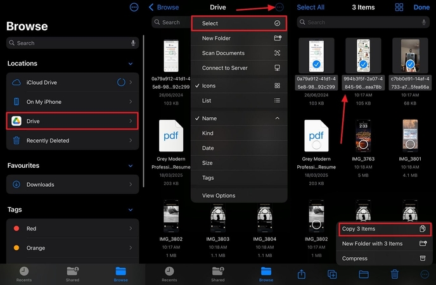436x285 pixels.
Task: Tap the More ellipsis in bottom toolbar
Action: point(425,274)
